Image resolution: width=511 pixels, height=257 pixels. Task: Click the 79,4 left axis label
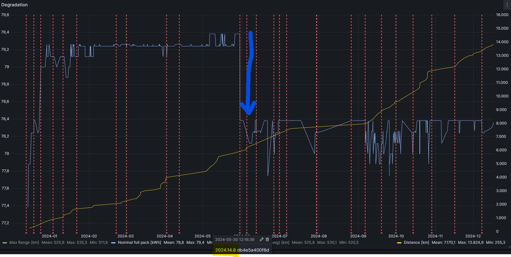click(x=6, y=32)
